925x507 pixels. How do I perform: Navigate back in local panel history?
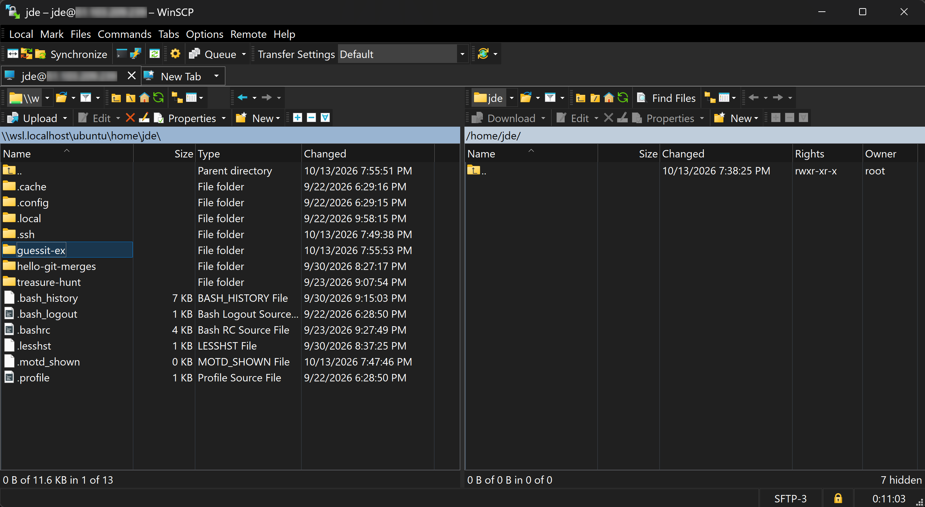point(243,98)
